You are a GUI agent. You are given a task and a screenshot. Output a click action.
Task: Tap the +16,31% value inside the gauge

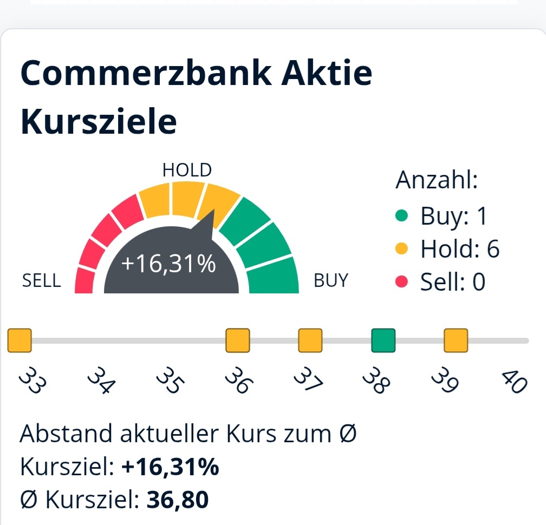[168, 265]
